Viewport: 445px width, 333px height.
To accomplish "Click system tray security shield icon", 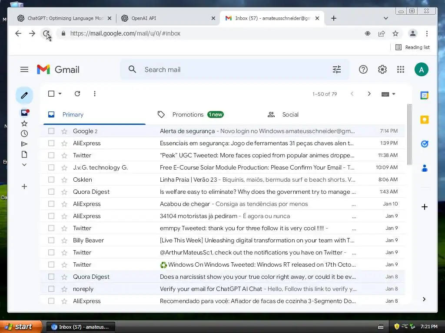I will point(397,326).
